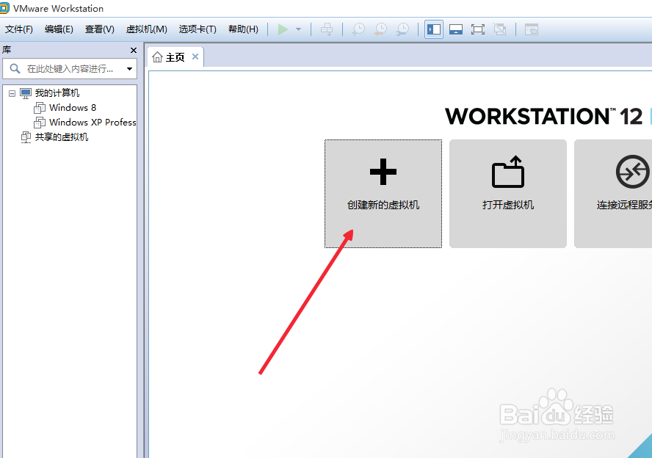
Task: Select the Windows XP Professional virtual machine
Action: click(x=93, y=122)
